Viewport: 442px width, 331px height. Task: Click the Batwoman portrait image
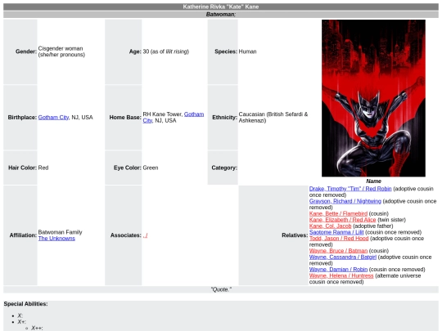(x=373, y=98)
